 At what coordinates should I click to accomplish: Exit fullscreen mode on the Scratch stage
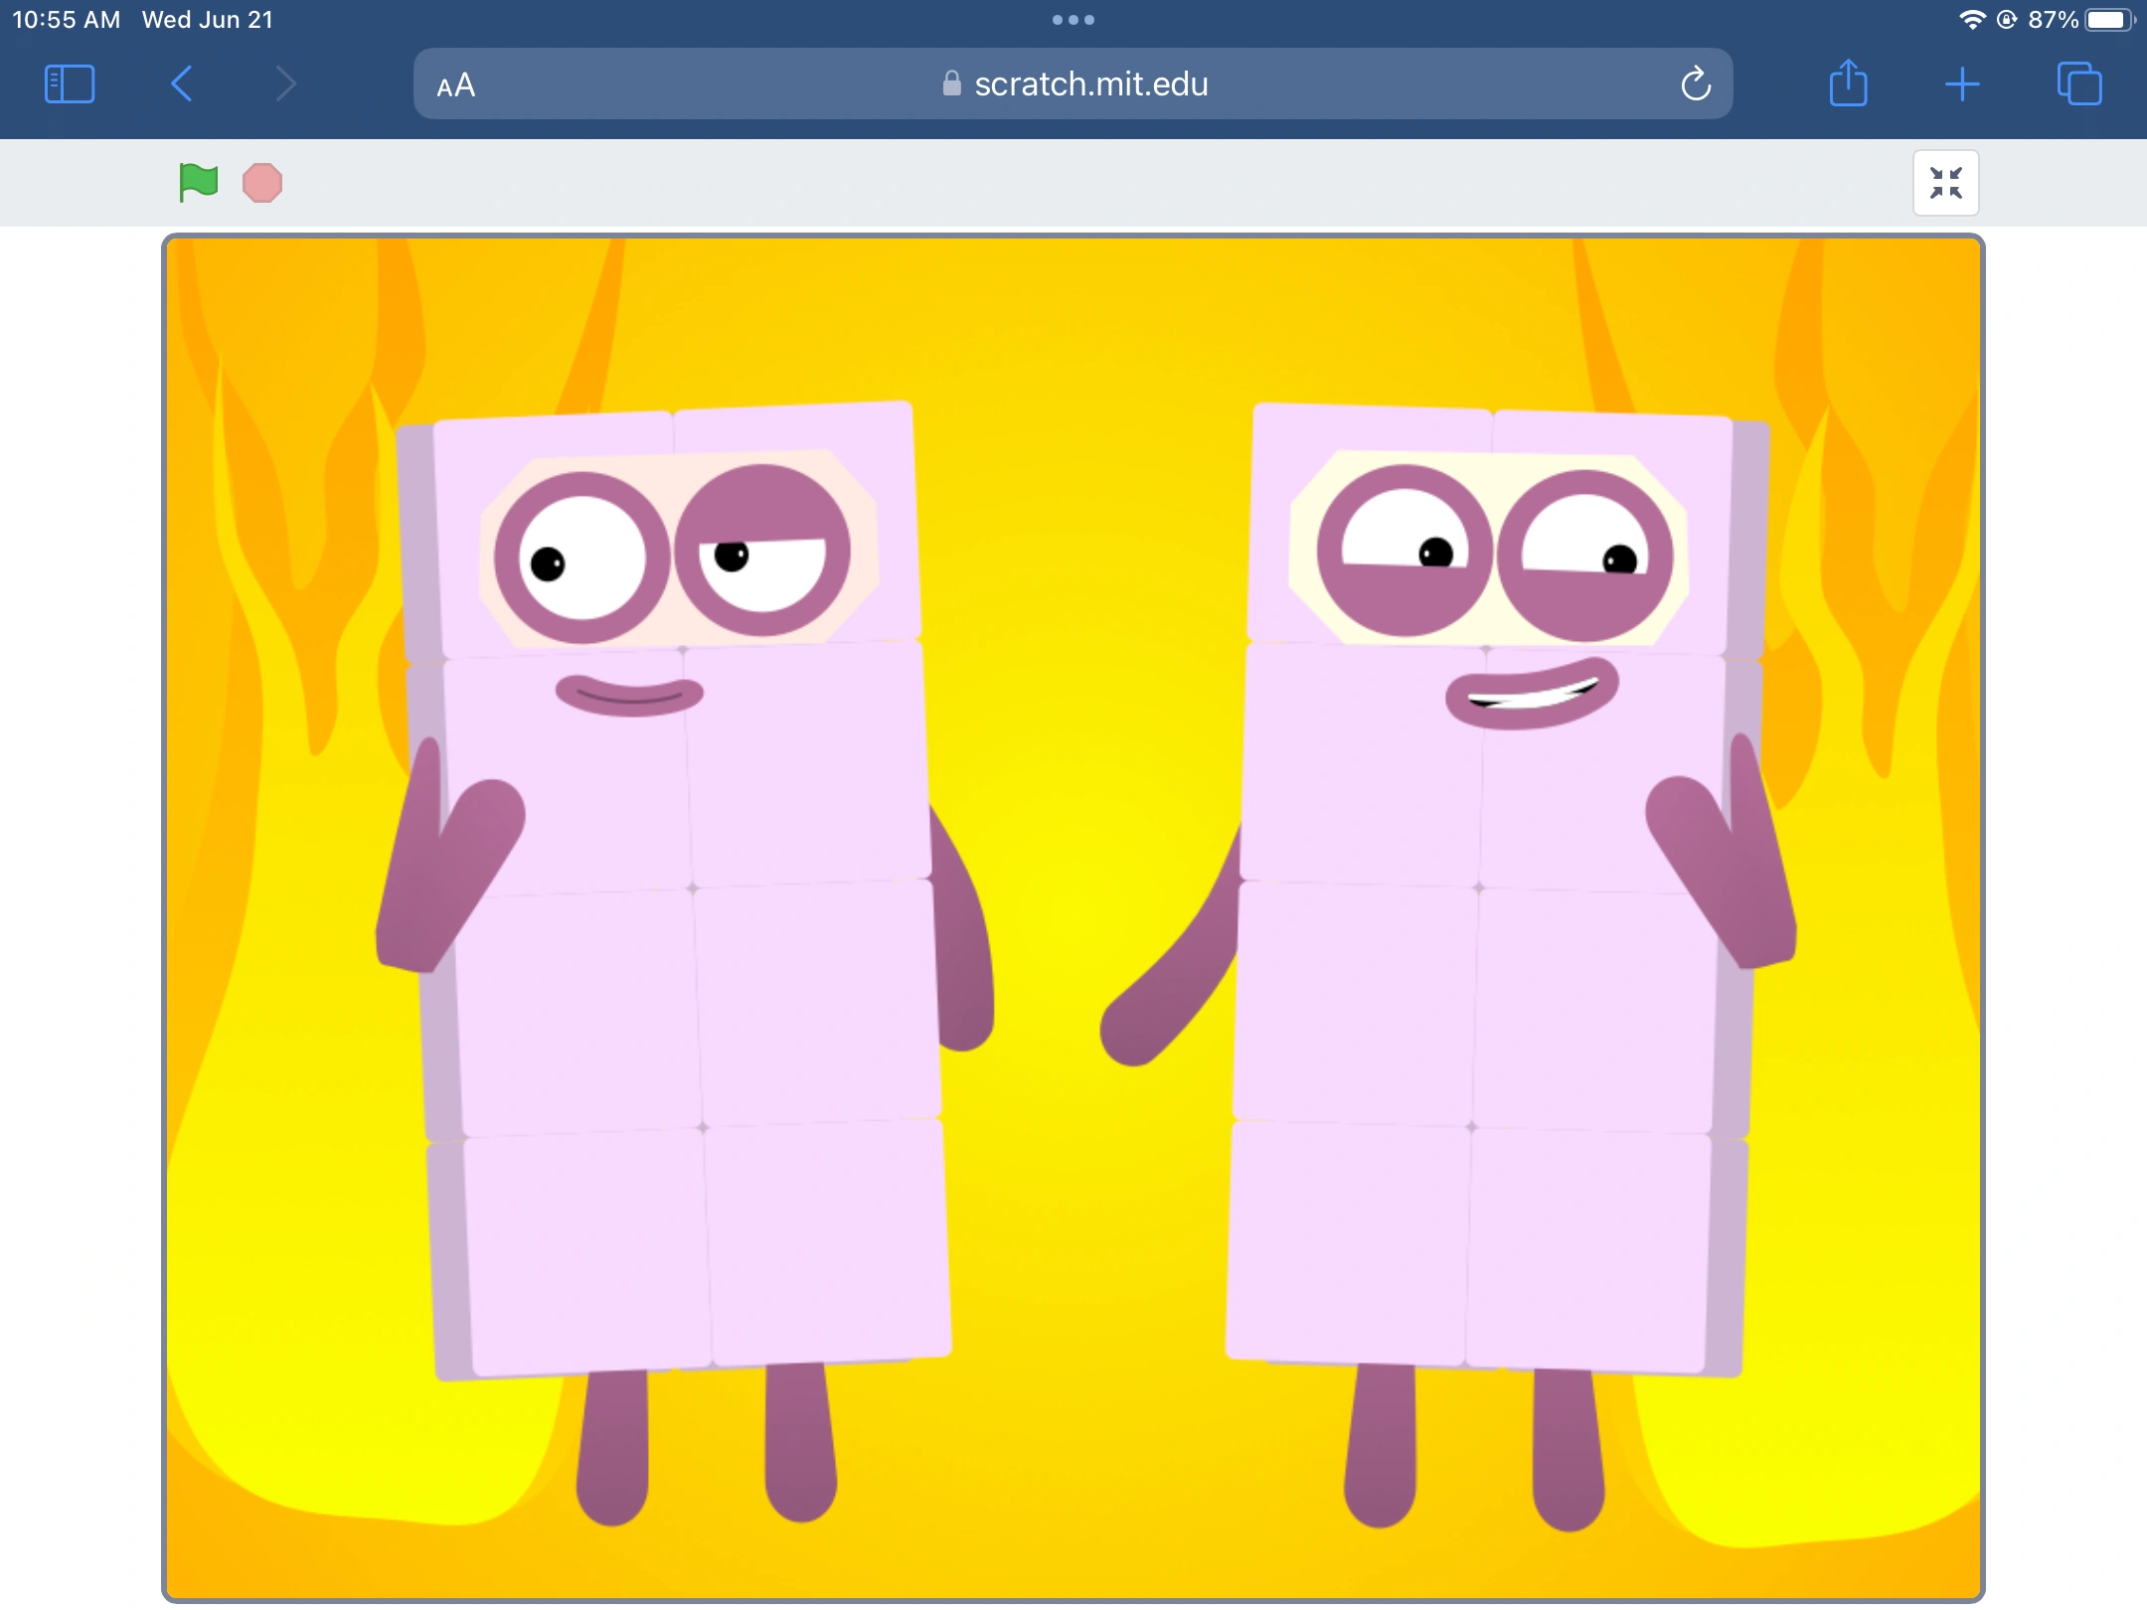tap(1944, 182)
